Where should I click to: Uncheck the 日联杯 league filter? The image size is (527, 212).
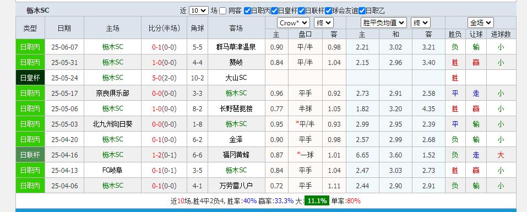click(x=301, y=11)
